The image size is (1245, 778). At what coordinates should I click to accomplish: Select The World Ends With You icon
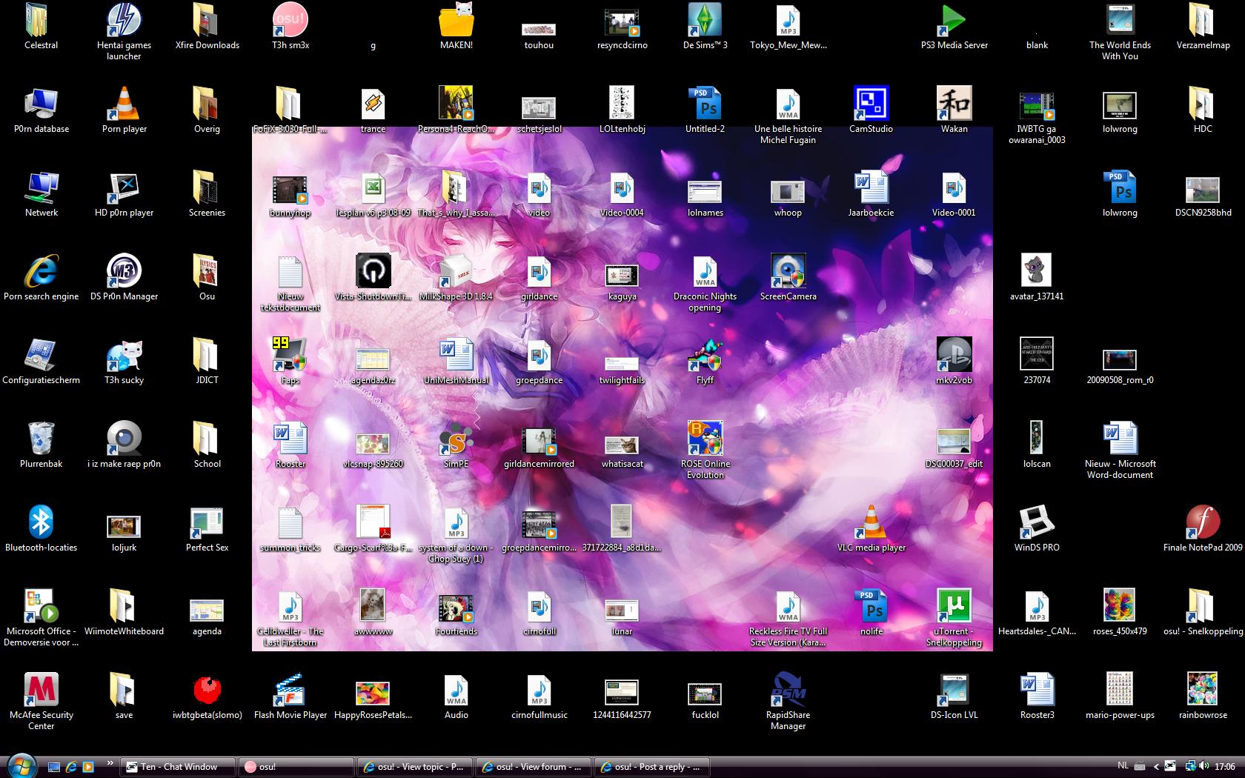click(1120, 33)
